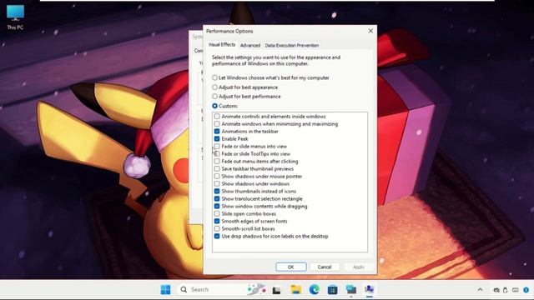The width and height of the screenshot is (534, 300).
Task: Disable Show window contents while dragging
Action: (x=217, y=206)
